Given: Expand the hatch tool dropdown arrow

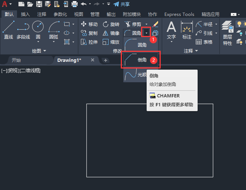Looking at the screenshot, I should pyautogui.click(x=74, y=42).
